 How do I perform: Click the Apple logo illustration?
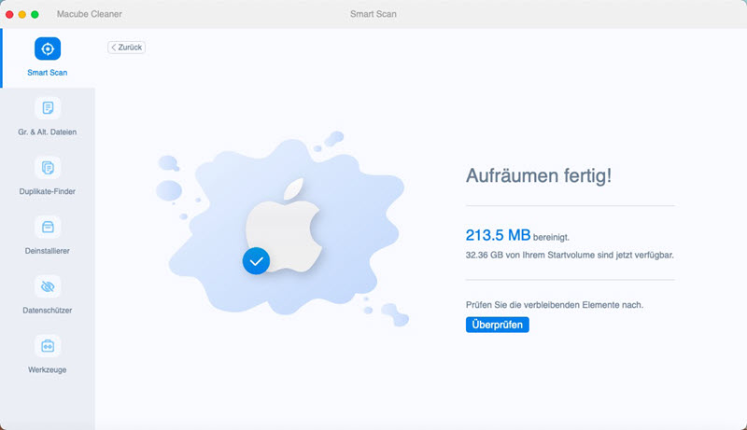284,226
